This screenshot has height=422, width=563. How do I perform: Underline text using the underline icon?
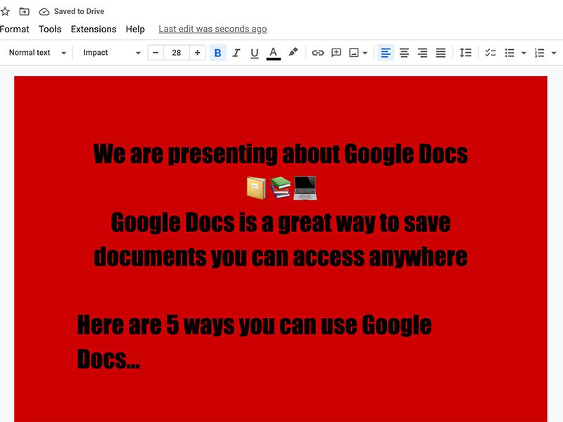click(x=254, y=52)
